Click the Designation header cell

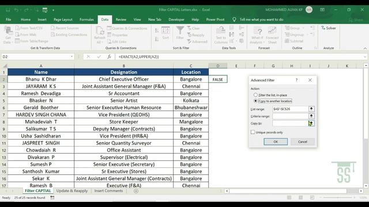pyautogui.click(x=124, y=72)
